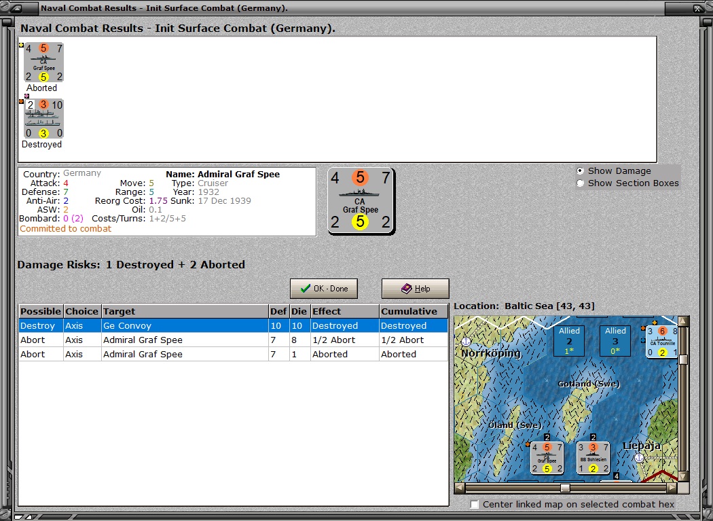Click the map horizontal scrollbar left arrow
Viewport: 713px width, 521px height.
point(460,488)
